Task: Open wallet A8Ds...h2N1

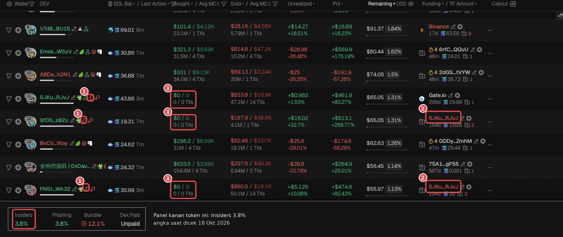Action: click(x=55, y=75)
